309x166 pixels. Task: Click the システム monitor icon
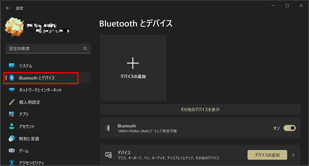click(12, 66)
